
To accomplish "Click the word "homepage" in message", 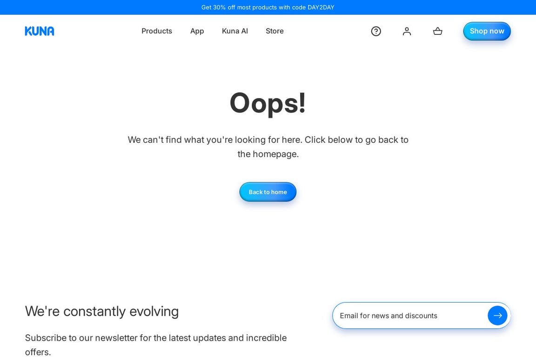I will coord(275,154).
